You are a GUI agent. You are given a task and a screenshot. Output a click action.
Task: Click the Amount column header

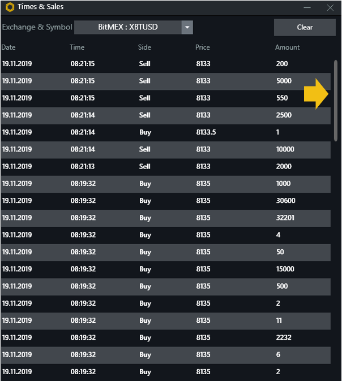click(288, 47)
